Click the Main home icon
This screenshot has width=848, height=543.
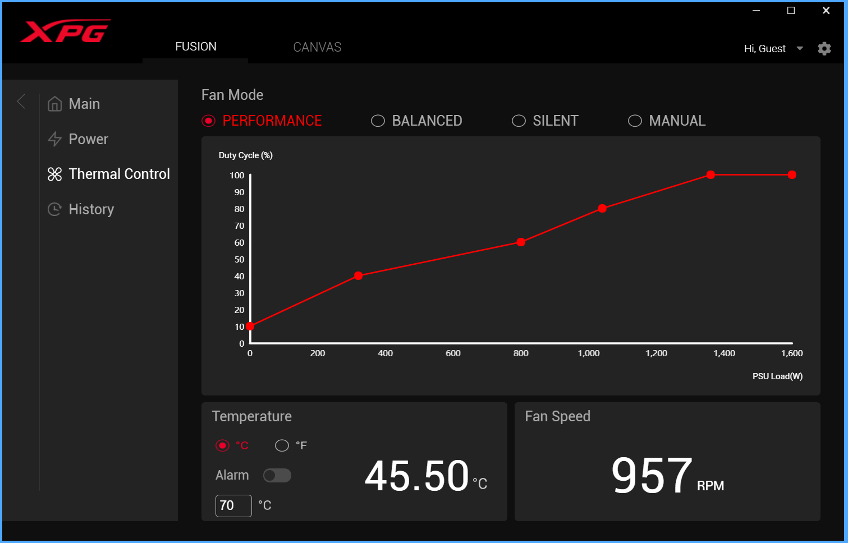tap(54, 104)
